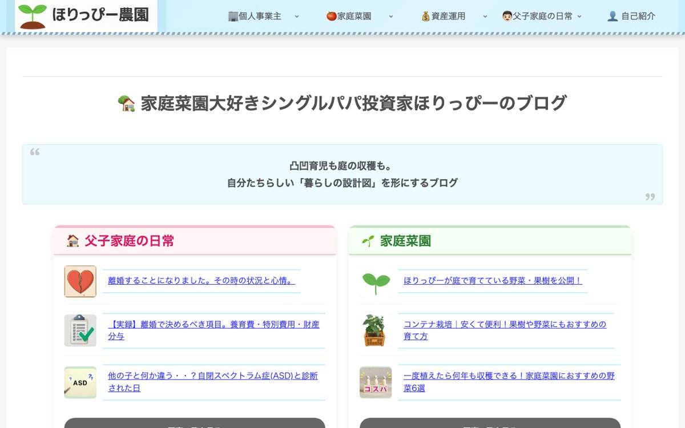Image resolution: width=685 pixels, height=428 pixels.
Task: Click the 家庭菜園 section heading text
Action: pyautogui.click(x=405, y=241)
